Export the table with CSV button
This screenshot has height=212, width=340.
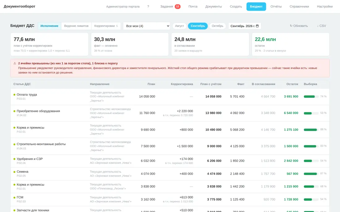point(321,26)
